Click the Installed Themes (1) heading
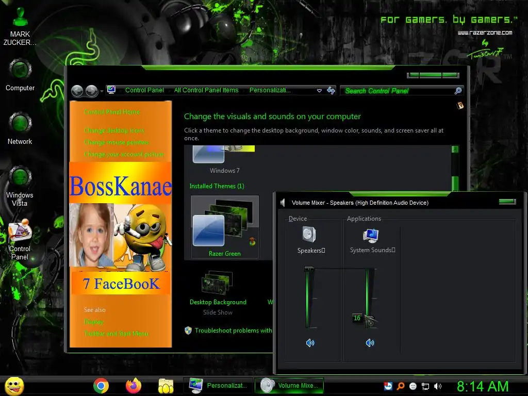This screenshot has width=528, height=396. pos(217,186)
